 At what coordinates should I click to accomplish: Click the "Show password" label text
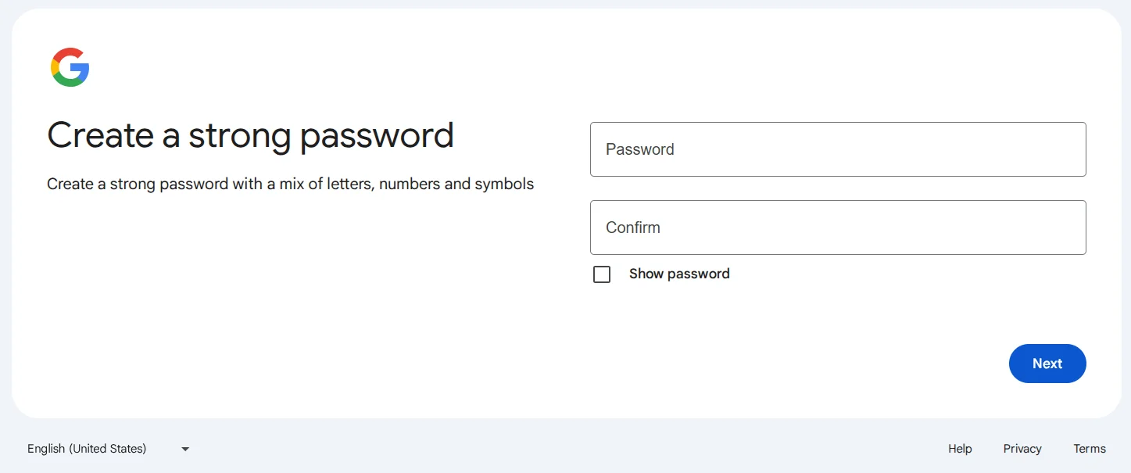pyautogui.click(x=679, y=274)
